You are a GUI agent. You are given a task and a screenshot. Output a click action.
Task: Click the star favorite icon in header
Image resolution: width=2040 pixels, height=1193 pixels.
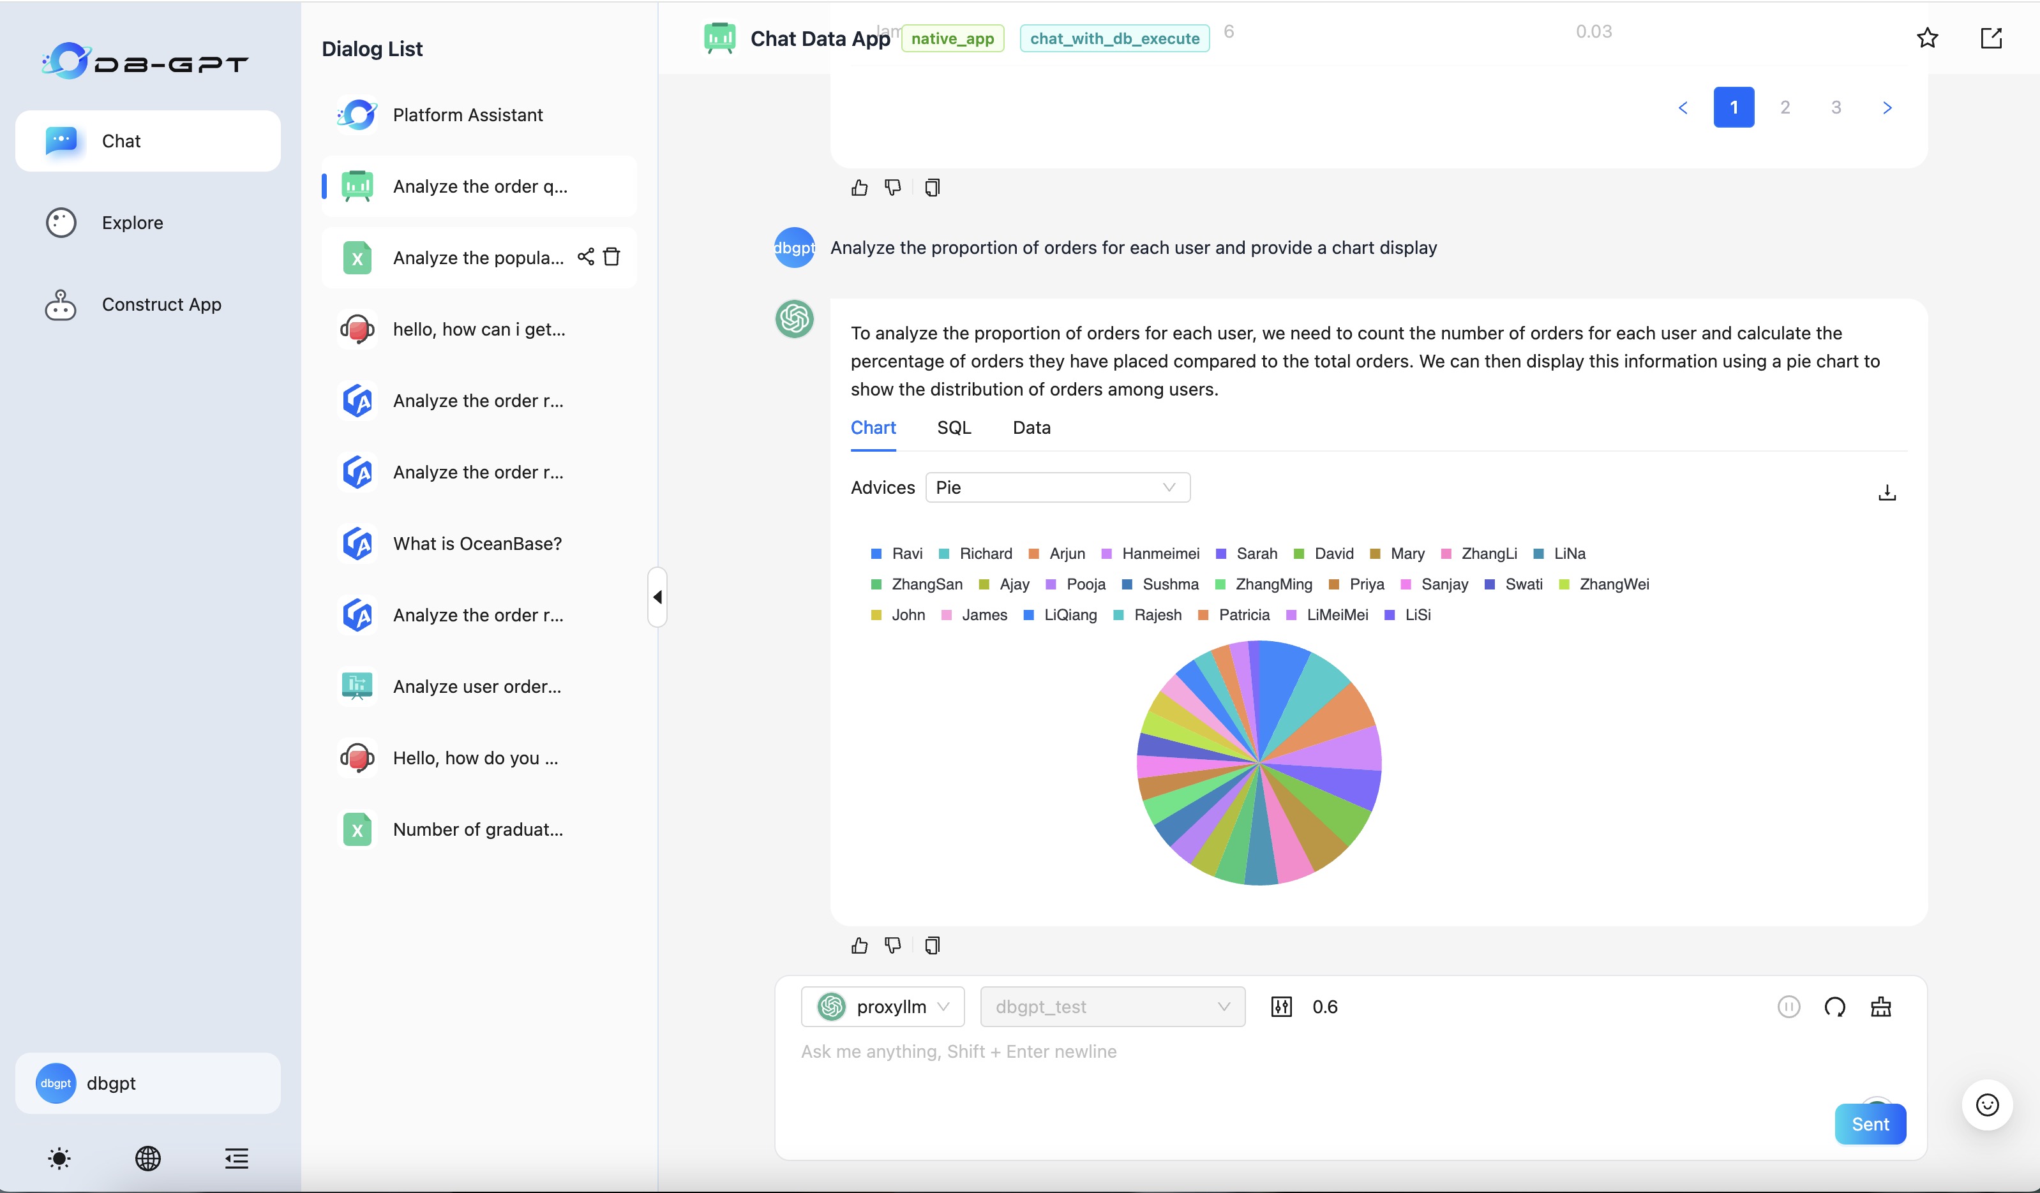[1928, 38]
